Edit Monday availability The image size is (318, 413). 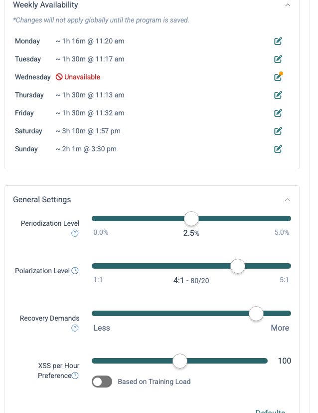278,41
